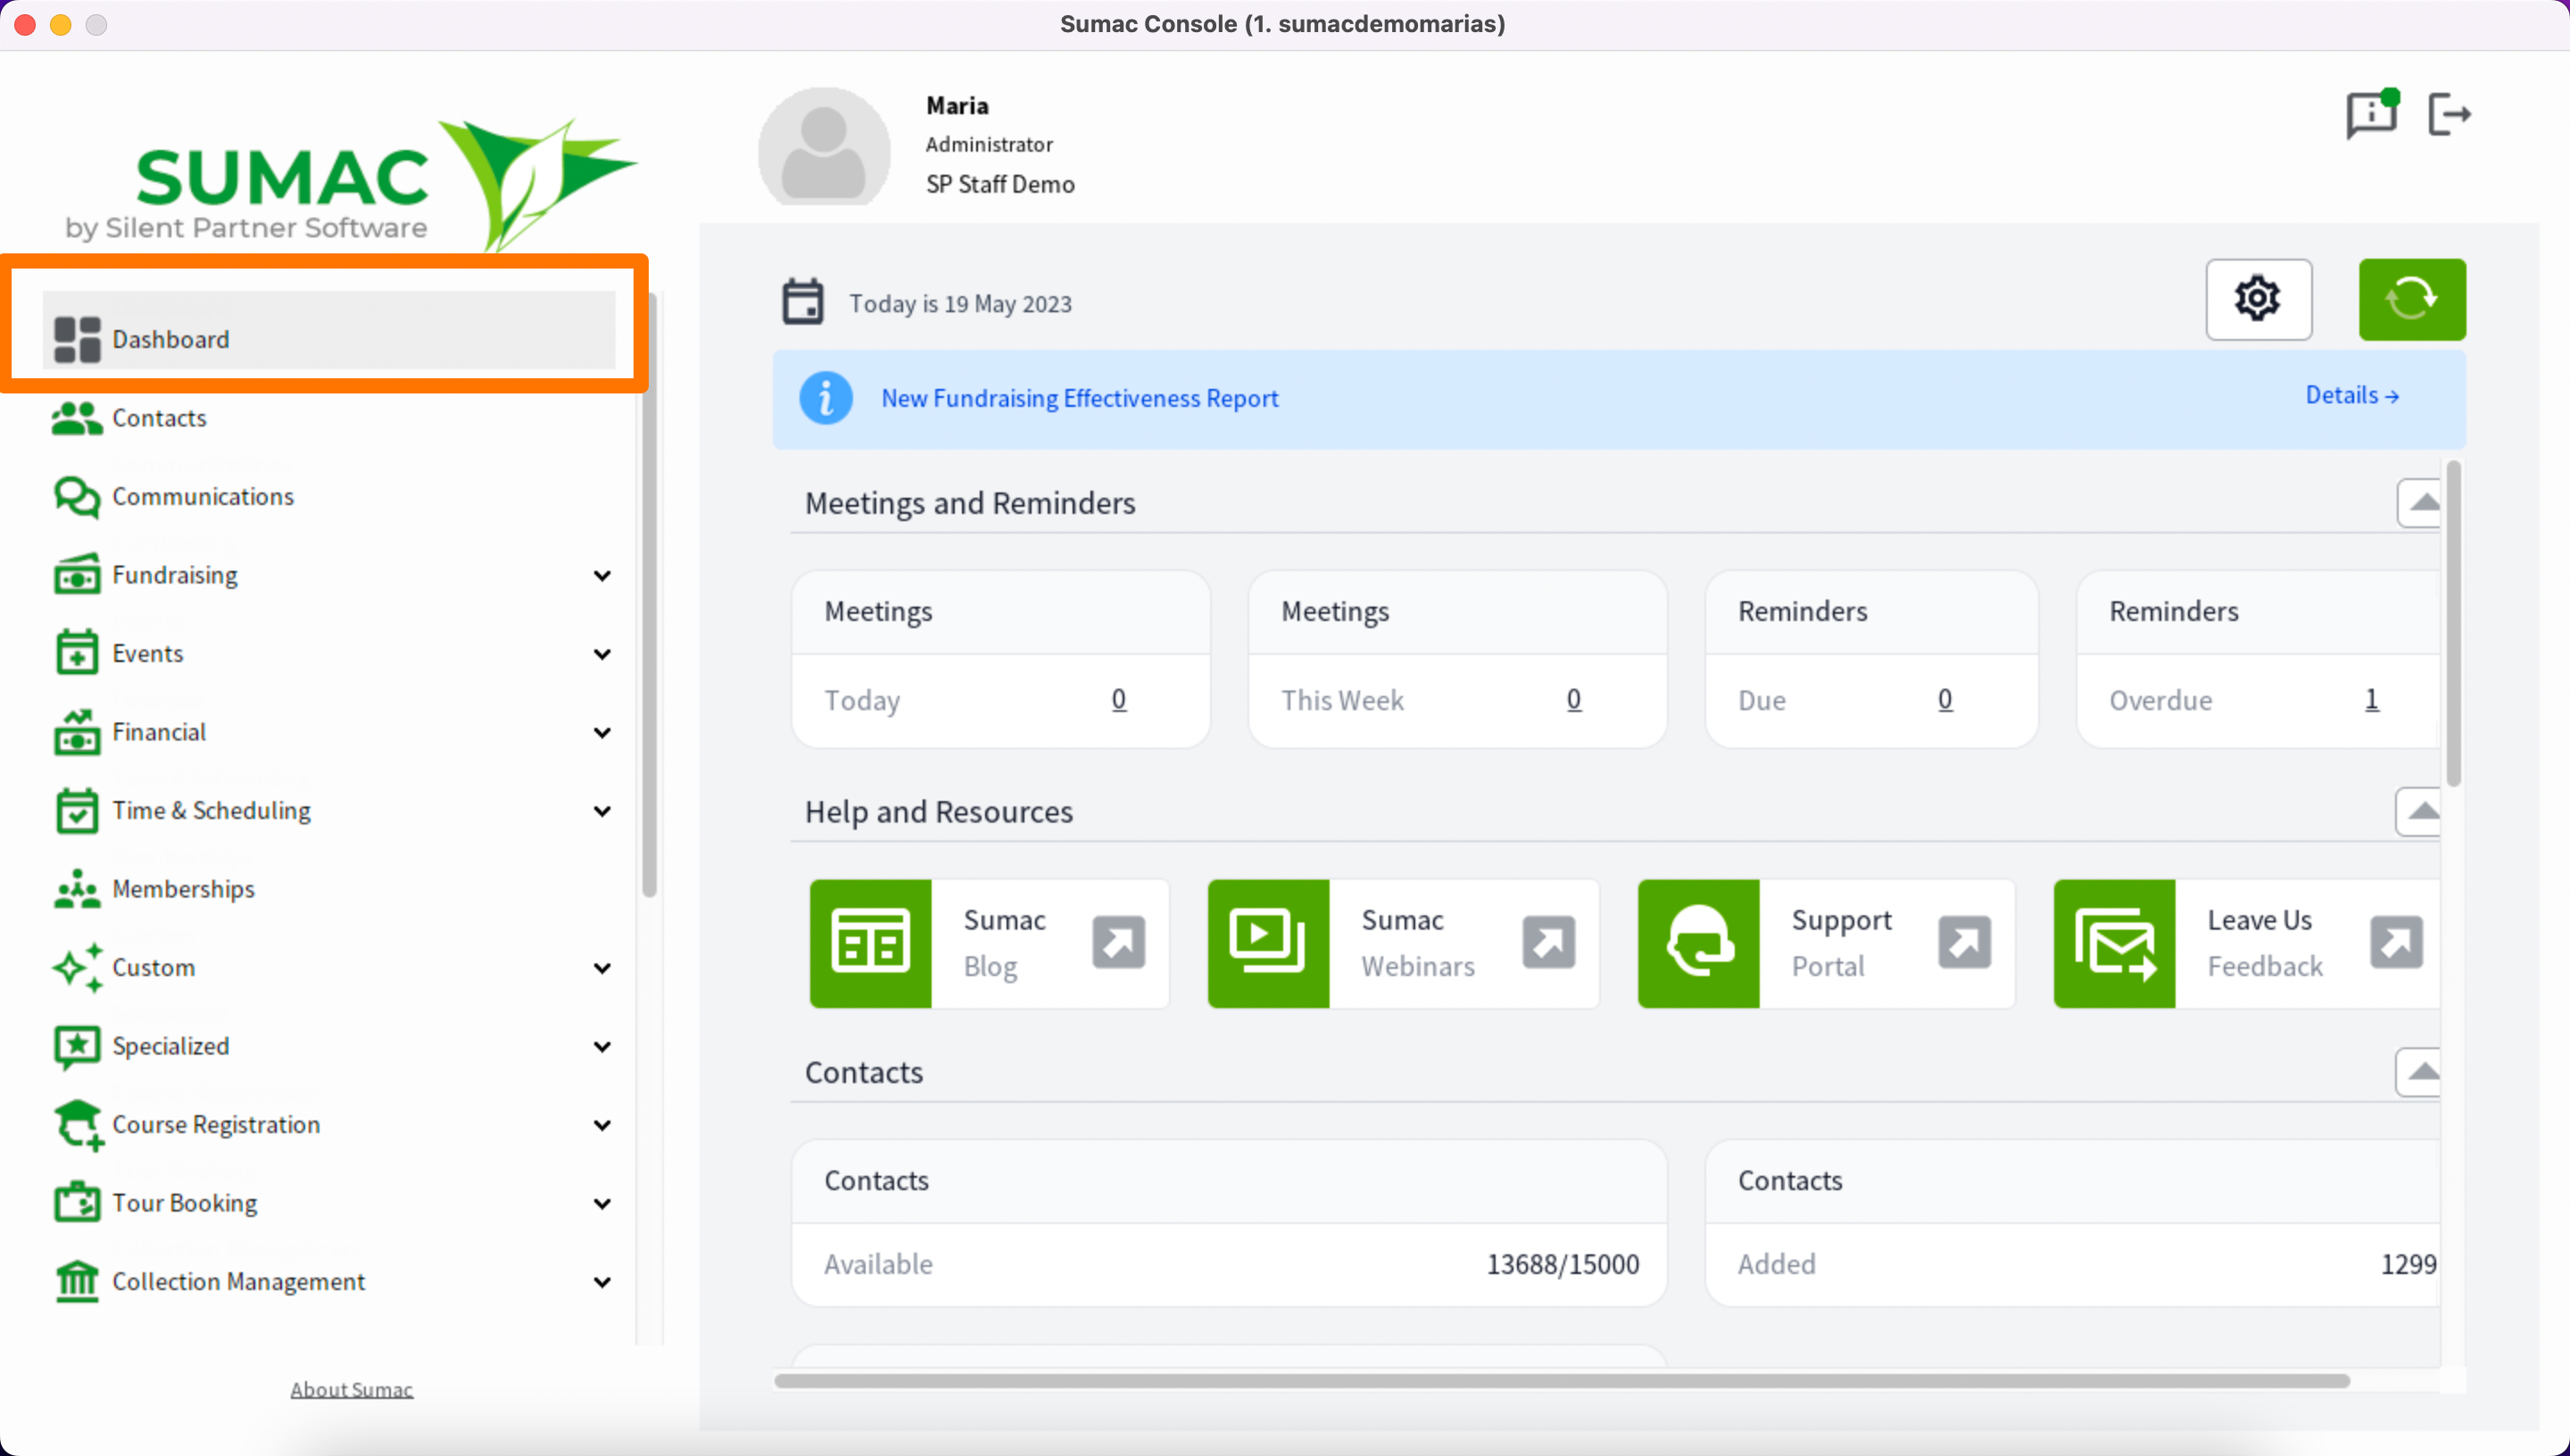The image size is (2570, 1456).
Task: Click the Tour Booking suitcase icon
Action: tap(77, 1203)
